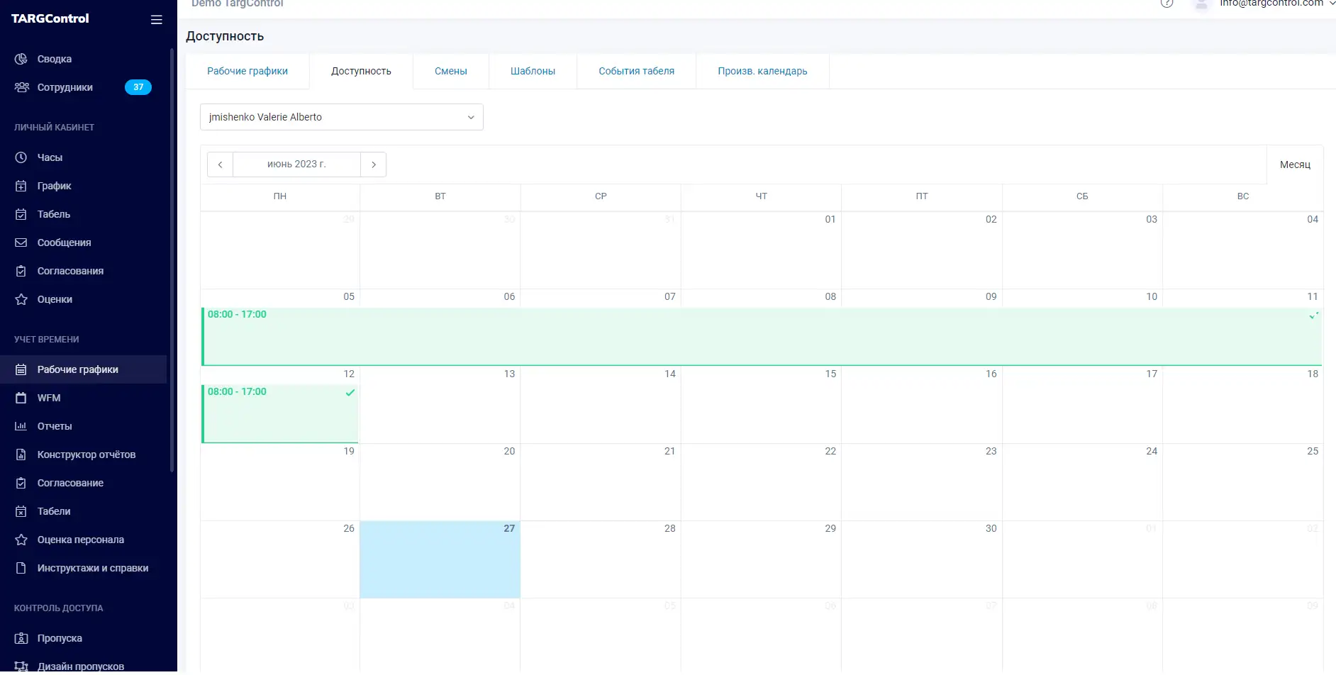The height and width of the screenshot is (675, 1336).
Task: Open the 08:00 - 17:00 week-long availability event
Action: click(762, 336)
